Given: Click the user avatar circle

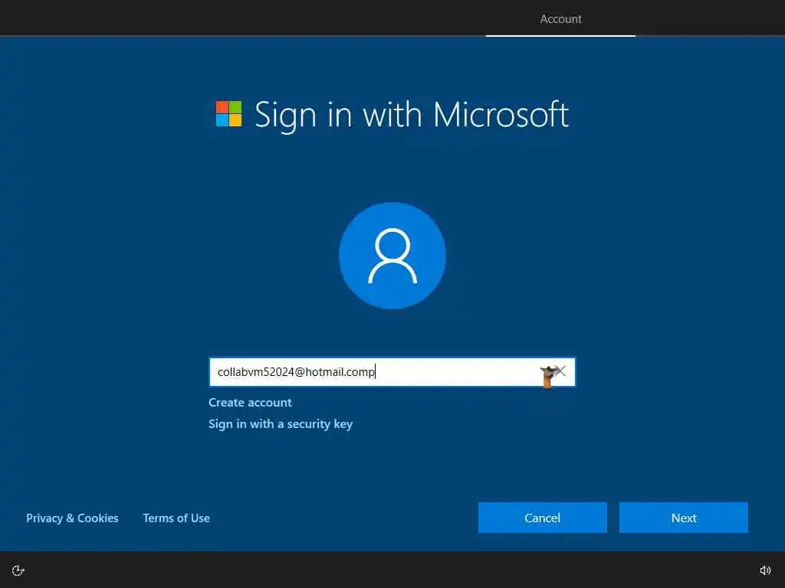Looking at the screenshot, I should (392, 256).
